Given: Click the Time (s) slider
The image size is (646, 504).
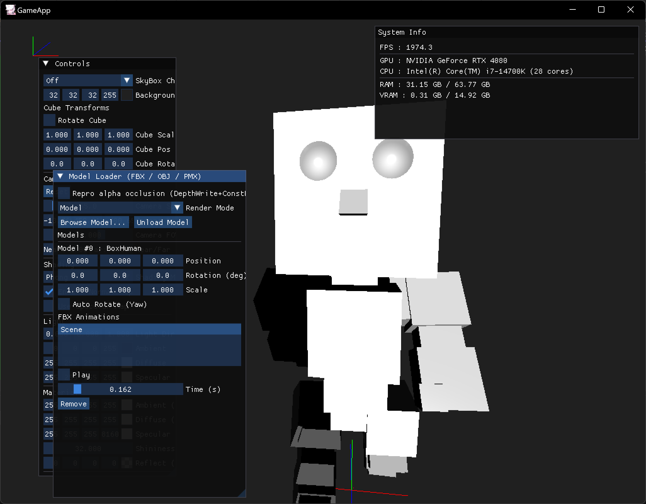Looking at the screenshot, I should (120, 389).
